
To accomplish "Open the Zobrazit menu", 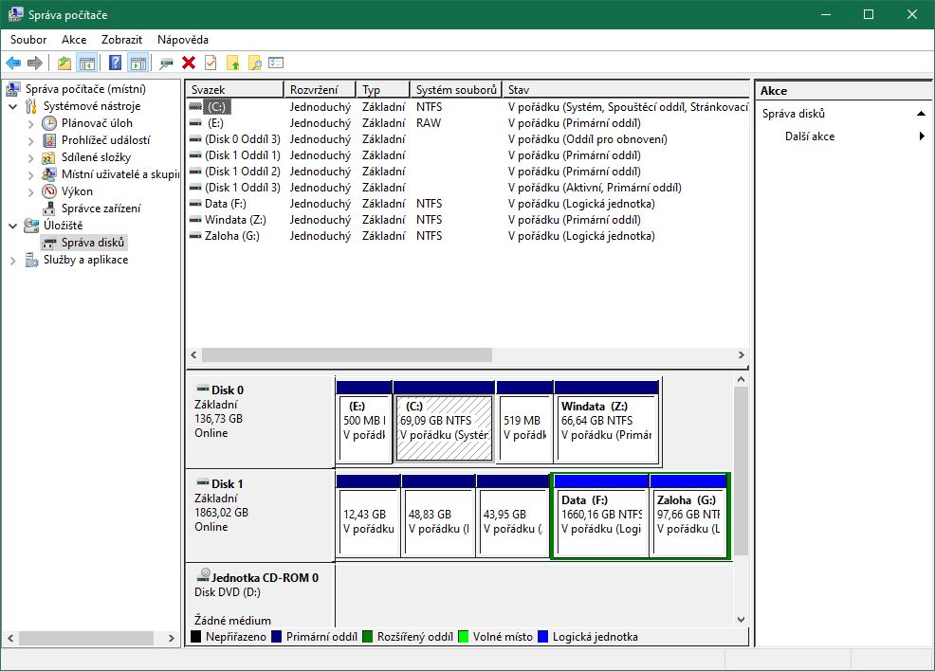I will point(121,40).
